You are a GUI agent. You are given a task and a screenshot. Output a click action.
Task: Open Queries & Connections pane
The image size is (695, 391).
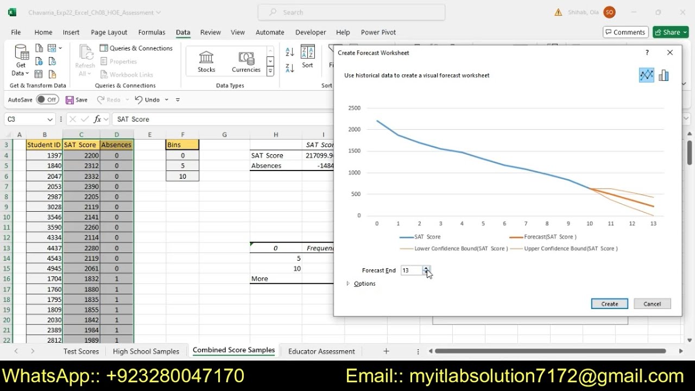coord(136,48)
